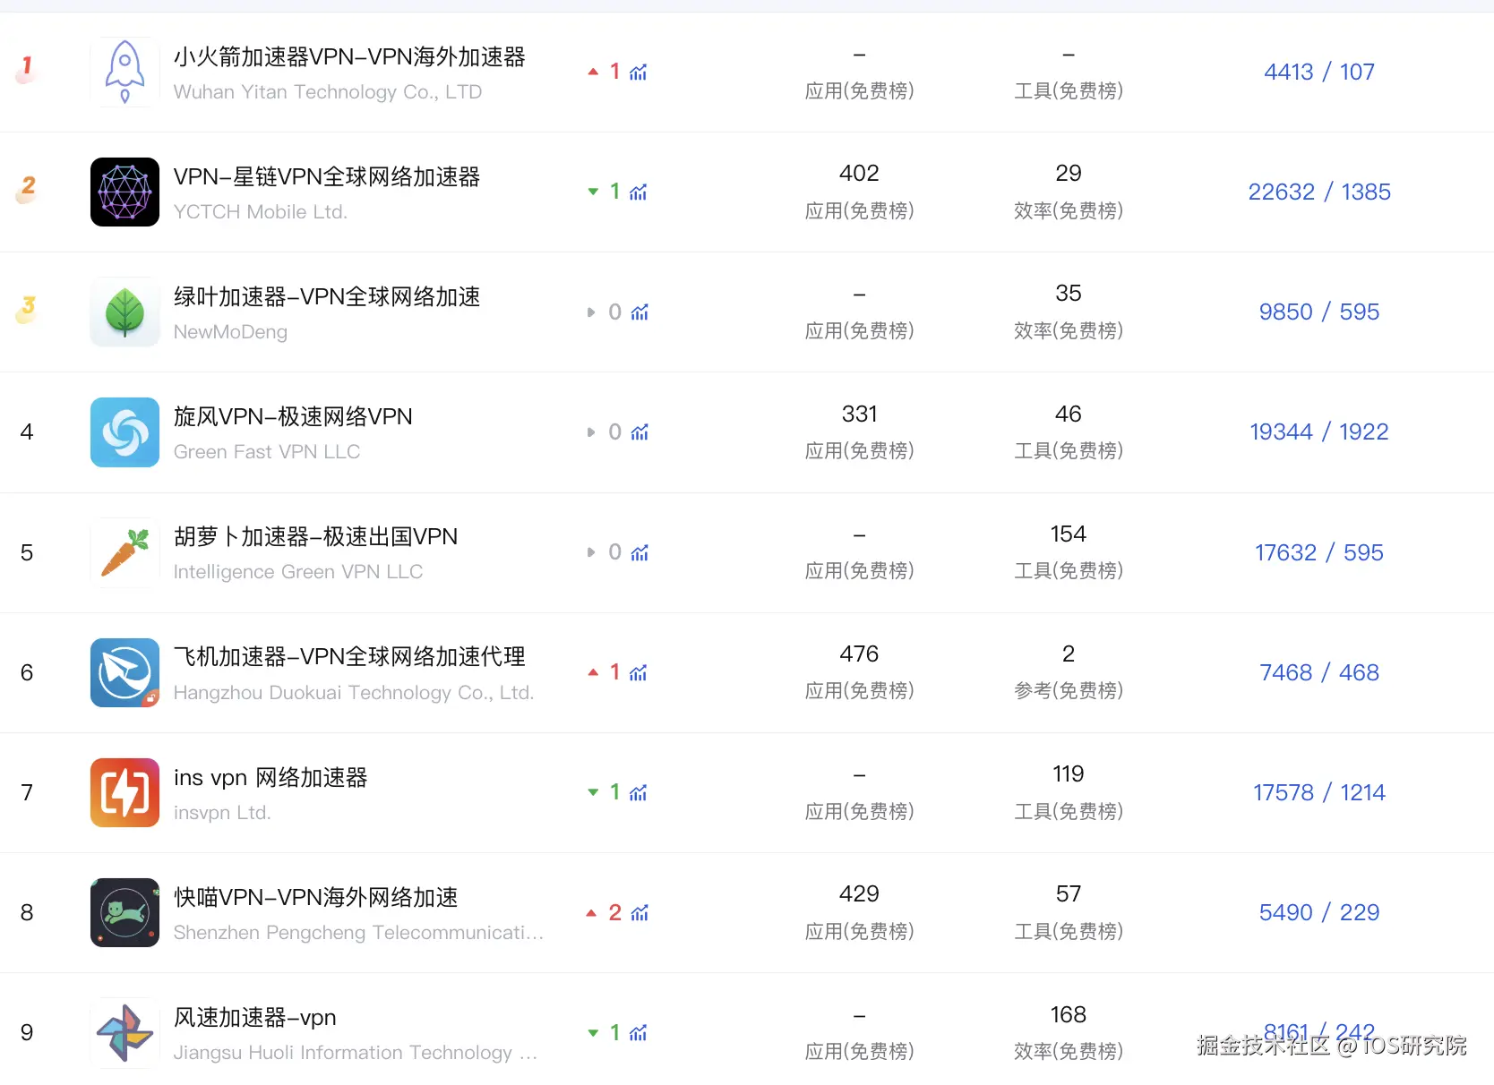This screenshot has width=1494, height=1085.
Task: Open the ins vpn lightning app icon
Action: [x=124, y=792]
